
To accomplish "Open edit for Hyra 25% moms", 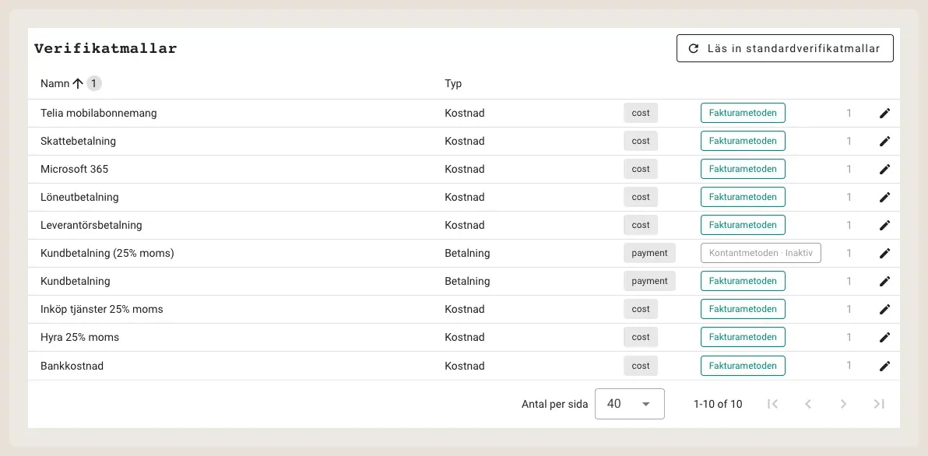I will coord(885,337).
